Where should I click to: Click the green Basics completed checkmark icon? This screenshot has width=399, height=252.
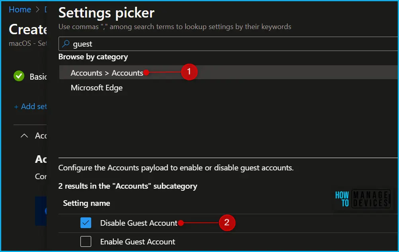[19, 76]
